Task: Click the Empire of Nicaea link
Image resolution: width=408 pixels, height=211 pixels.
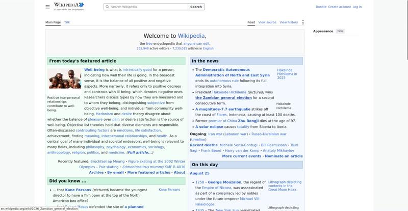Action: tap(216, 188)
